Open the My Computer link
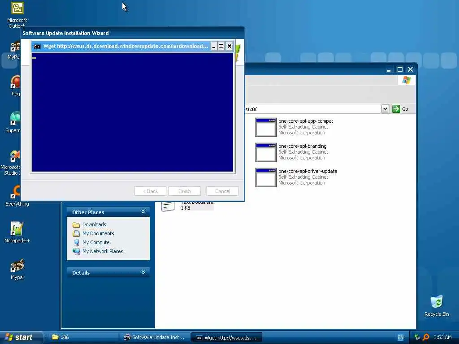This screenshot has width=459, height=344. coord(97,242)
